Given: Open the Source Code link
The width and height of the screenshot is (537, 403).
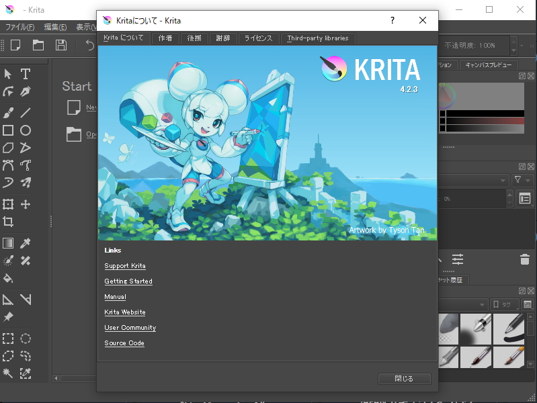Looking at the screenshot, I should coord(124,343).
